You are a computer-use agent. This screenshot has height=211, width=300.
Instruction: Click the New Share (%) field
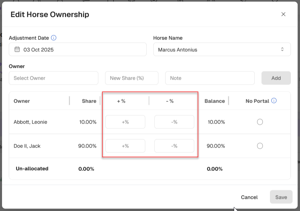point(131,78)
